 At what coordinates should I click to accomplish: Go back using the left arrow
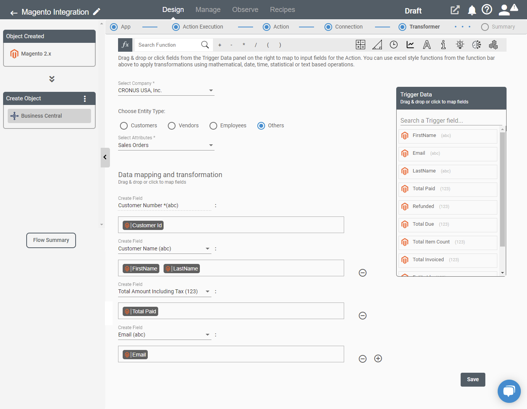[14, 13]
